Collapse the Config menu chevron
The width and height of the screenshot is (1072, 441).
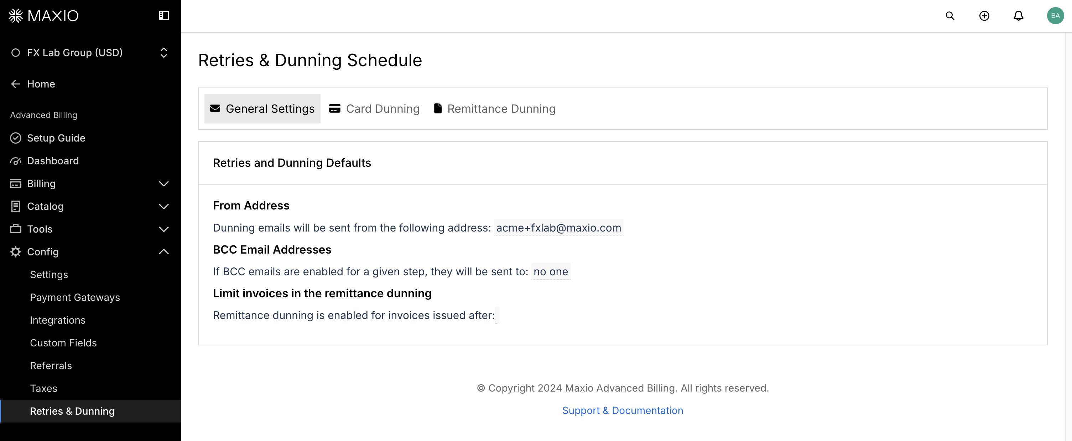pos(163,252)
